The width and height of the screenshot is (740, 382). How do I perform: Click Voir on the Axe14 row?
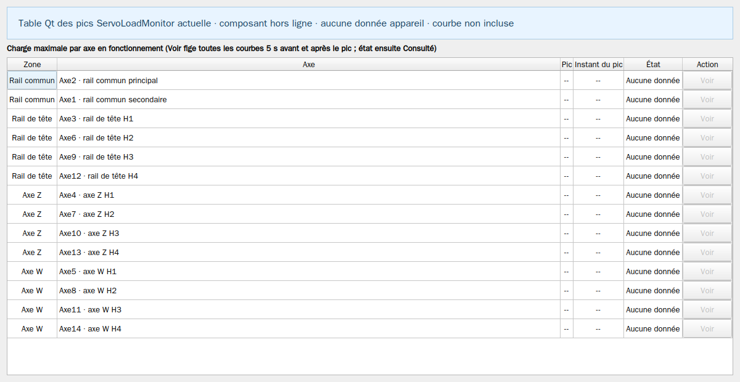(x=707, y=329)
